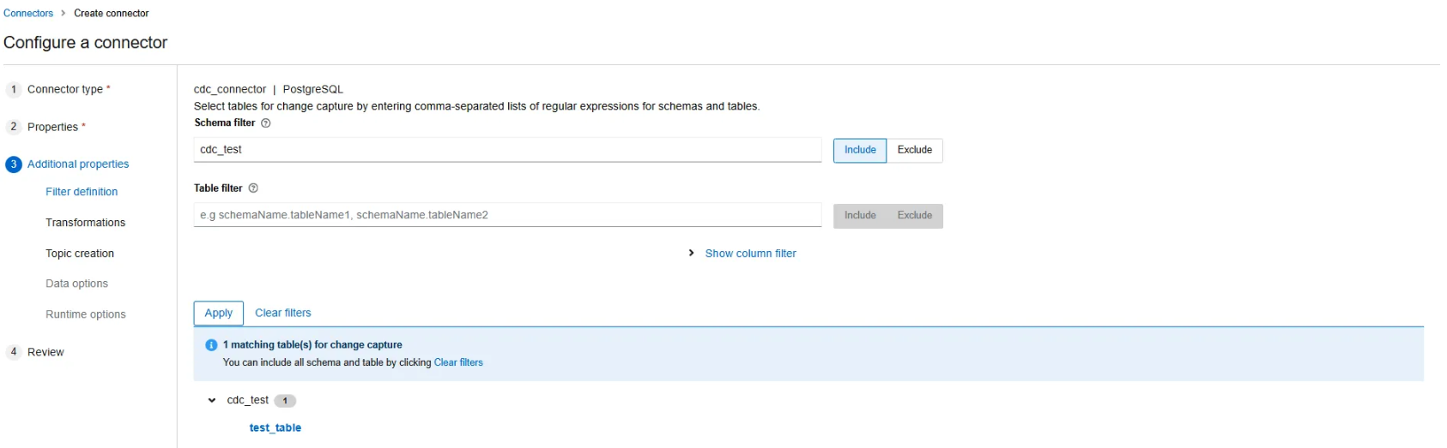Select step 2 number circle
This screenshot has width=1447, height=448.
(x=14, y=127)
